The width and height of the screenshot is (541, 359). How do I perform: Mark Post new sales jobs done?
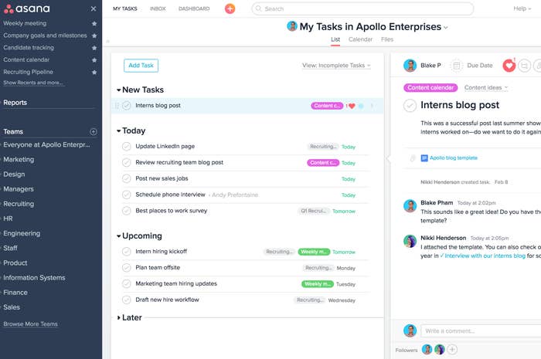tap(126, 178)
